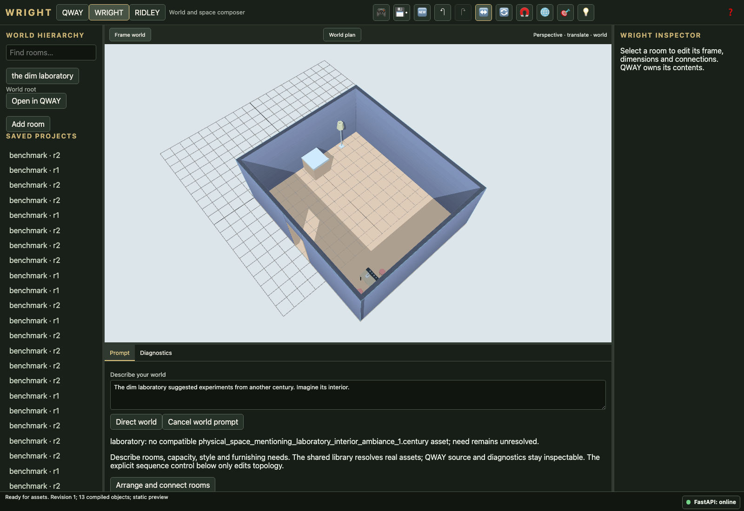The height and width of the screenshot is (511, 744).
Task: Click Open in QWAY button
Action: (36, 101)
